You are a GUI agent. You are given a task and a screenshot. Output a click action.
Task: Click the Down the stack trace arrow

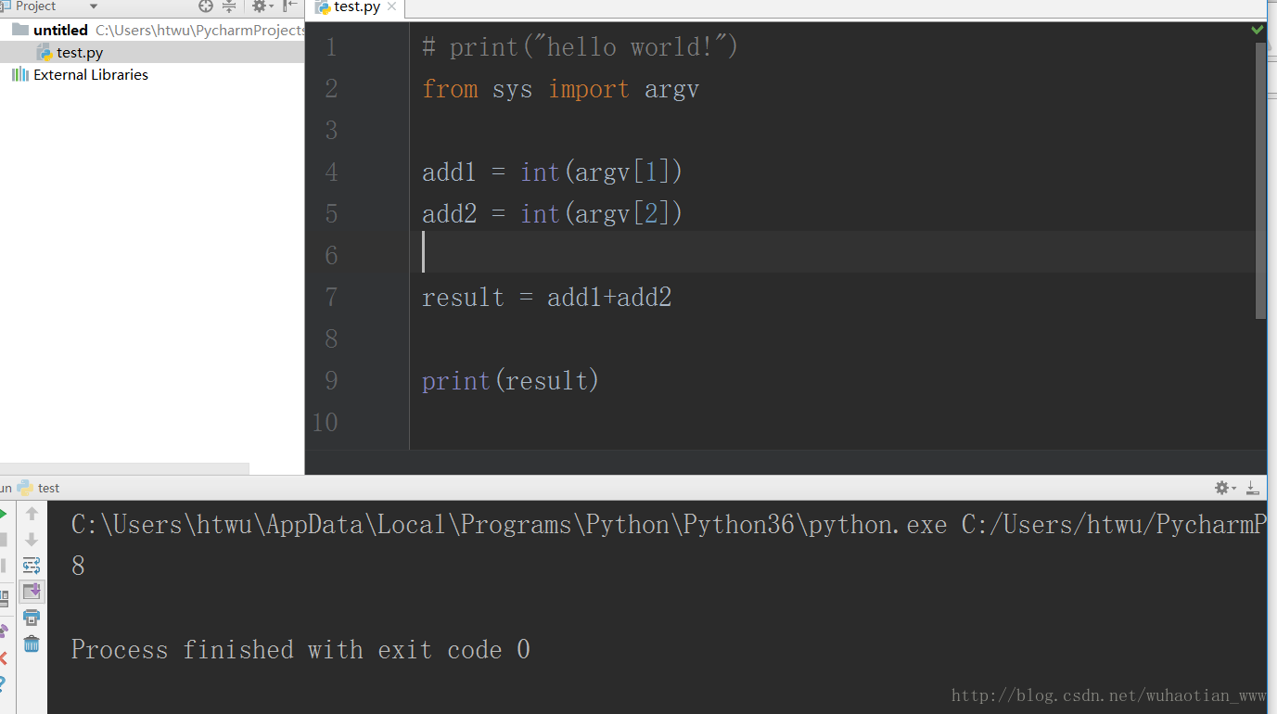tap(32, 539)
